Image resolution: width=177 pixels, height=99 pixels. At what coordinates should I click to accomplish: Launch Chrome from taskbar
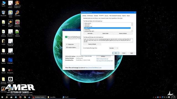coord(25,97)
